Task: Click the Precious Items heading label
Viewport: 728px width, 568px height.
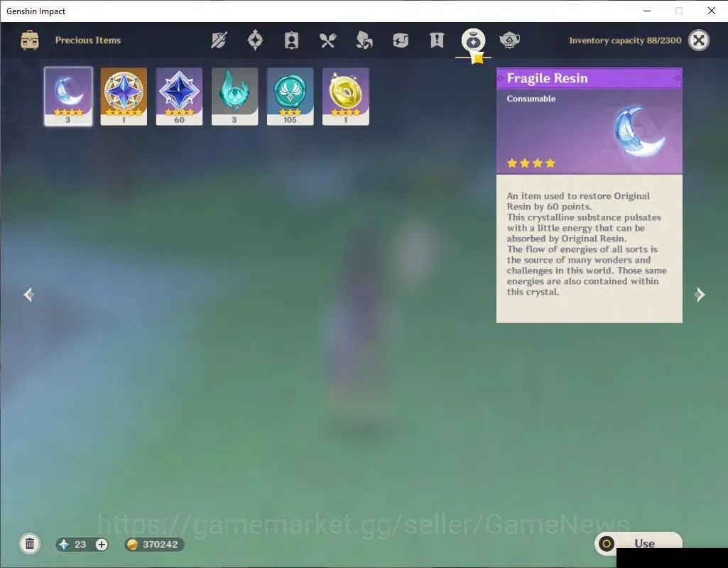Action: pos(88,40)
